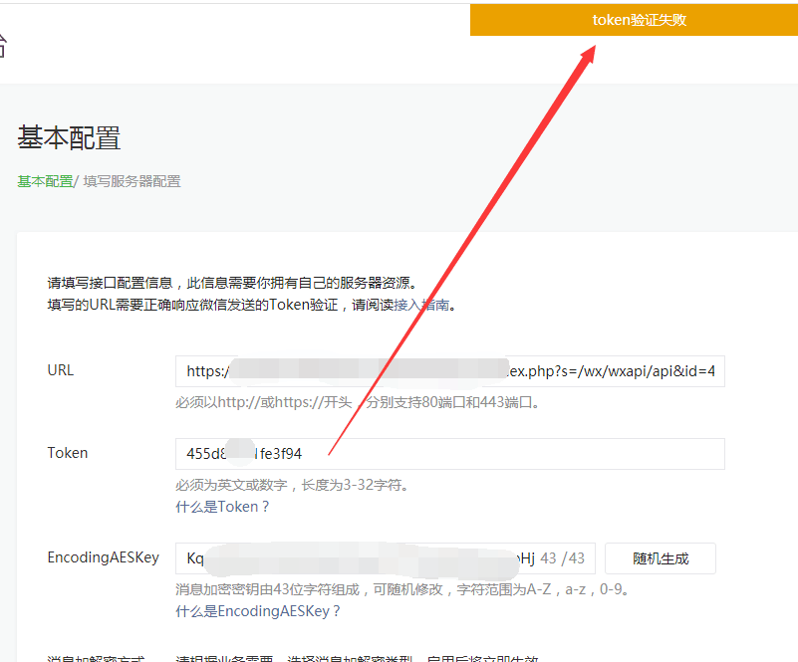Click the 消息加密密钥 43-character hint text
The height and width of the screenshot is (662, 798).
tap(401, 589)
